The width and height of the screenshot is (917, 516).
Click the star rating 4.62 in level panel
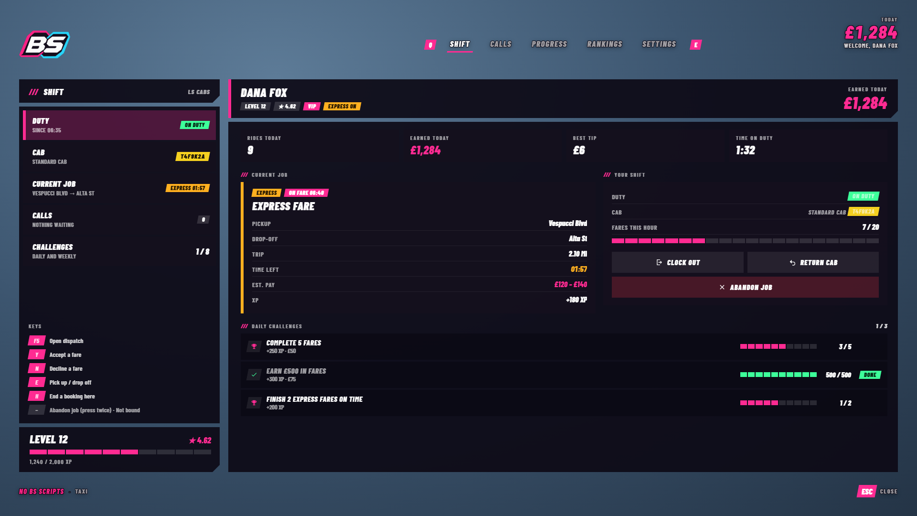[200, 441]
